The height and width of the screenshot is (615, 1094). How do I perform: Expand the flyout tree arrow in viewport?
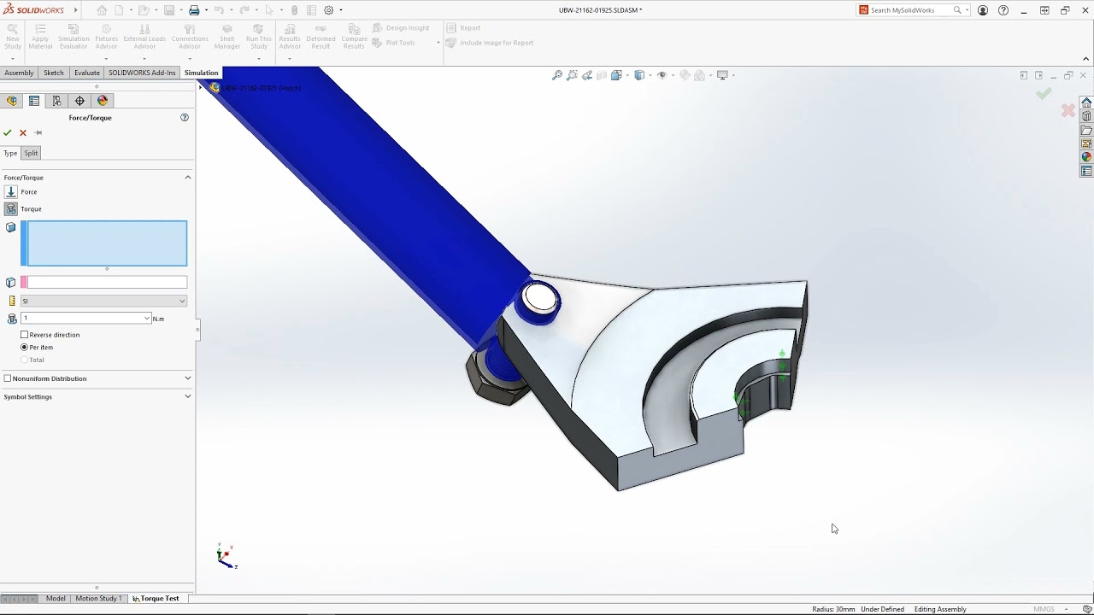(201, 87)
